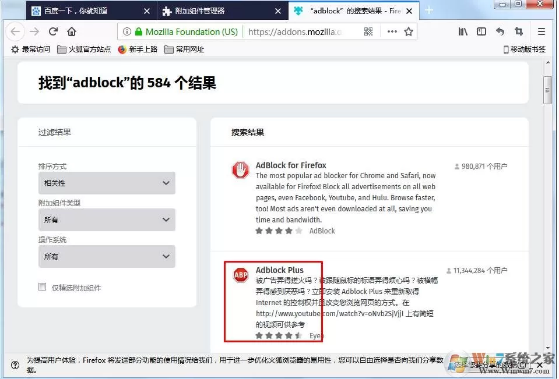
Task: Open the Library bookshelf icon
Action: tap(463, 31)
